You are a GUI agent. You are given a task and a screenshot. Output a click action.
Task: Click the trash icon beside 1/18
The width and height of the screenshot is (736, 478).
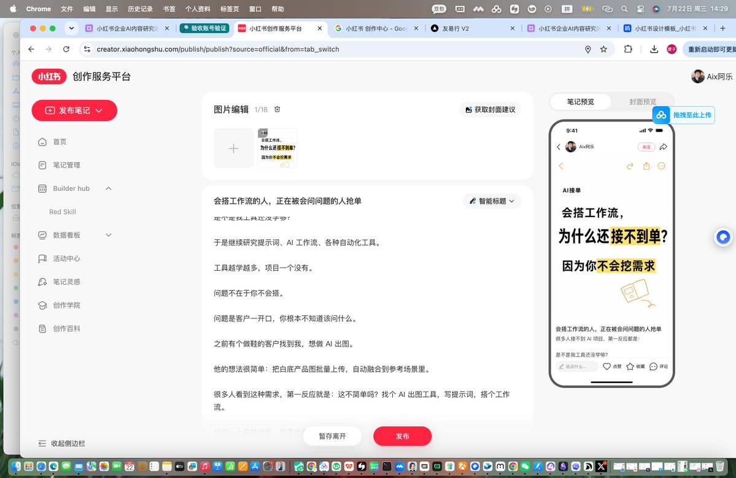(277, 109)
